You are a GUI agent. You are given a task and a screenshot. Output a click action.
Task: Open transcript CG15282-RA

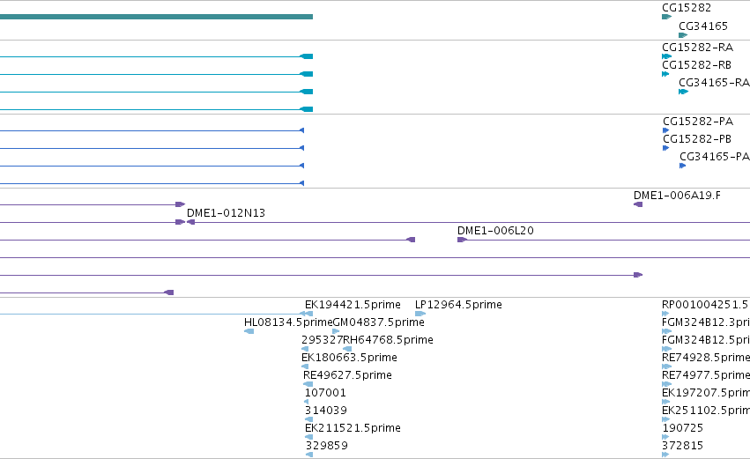click(697, 48)
